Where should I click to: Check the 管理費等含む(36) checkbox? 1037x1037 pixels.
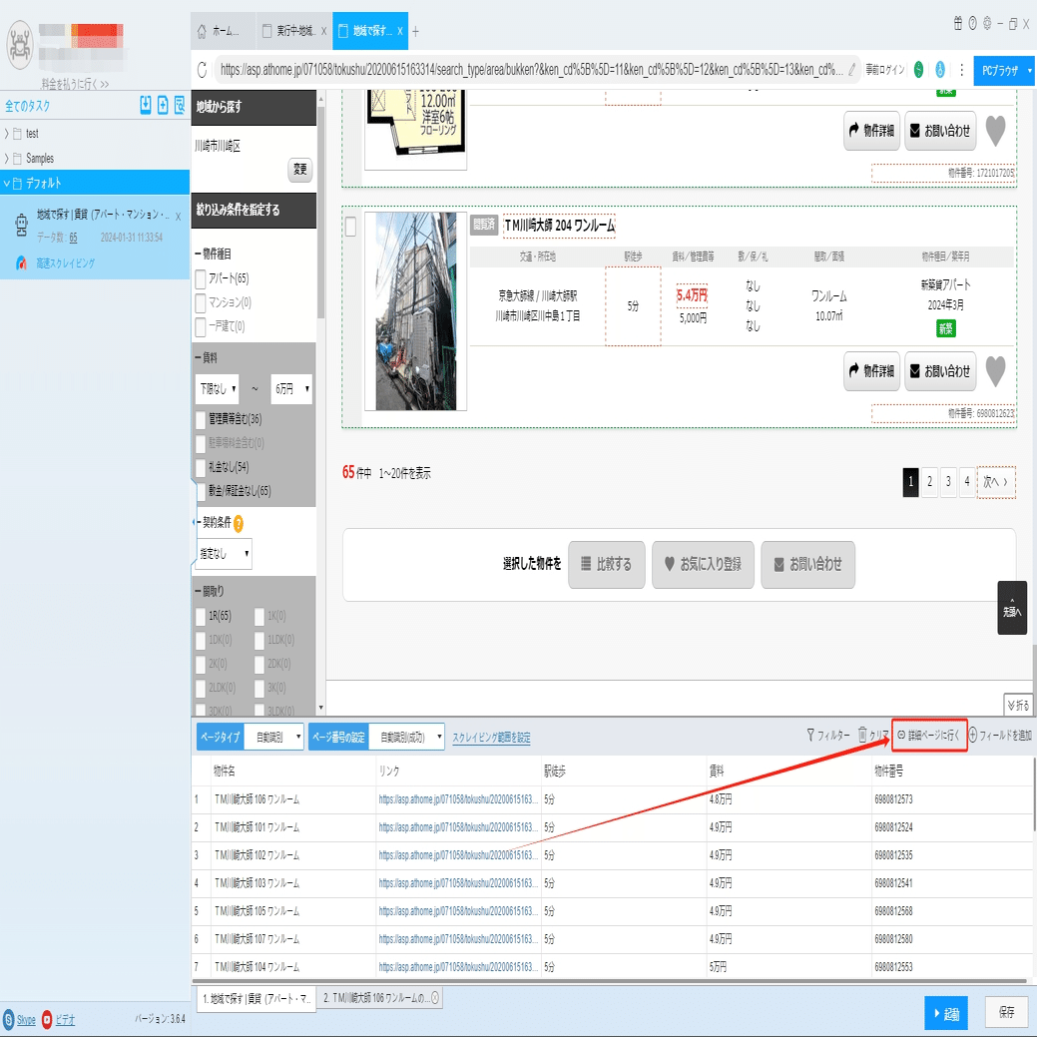point(201,419)
